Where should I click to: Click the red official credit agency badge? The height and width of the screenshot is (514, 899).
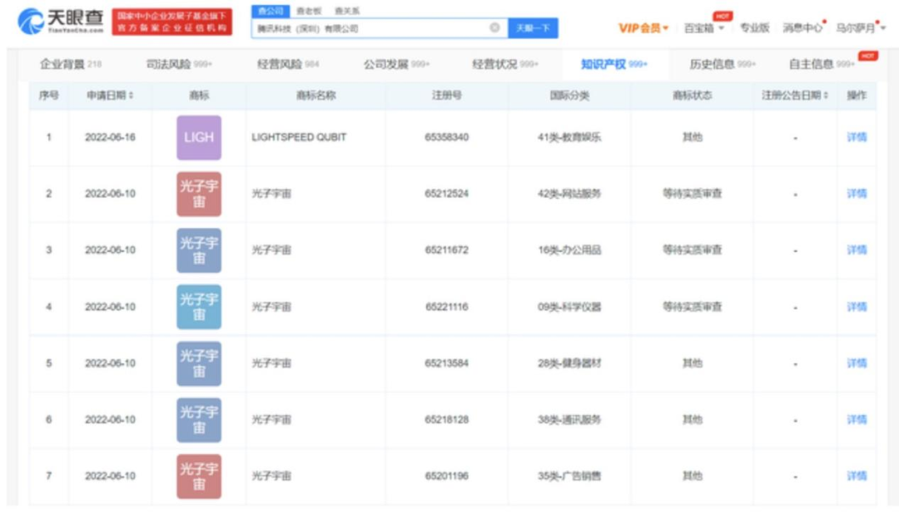pos(172,22)
